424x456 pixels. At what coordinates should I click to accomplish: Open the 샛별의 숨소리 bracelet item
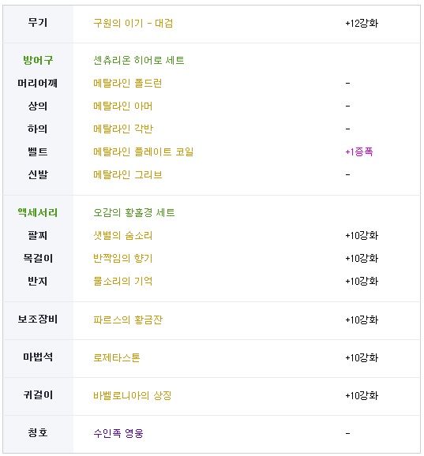click(122, 235)
